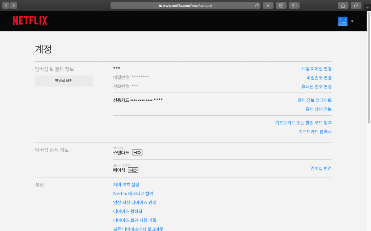The width and height of the screenshot is (371, 231).
Task: Click the 신용카드 masked number text
Action: pyautogui.click(x=138, y=100)
